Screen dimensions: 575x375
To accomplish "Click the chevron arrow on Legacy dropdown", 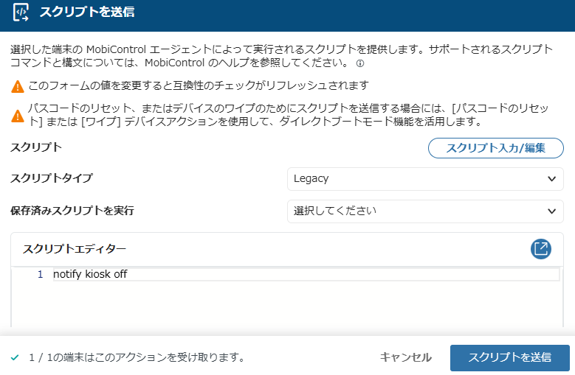I will point(551,179).
